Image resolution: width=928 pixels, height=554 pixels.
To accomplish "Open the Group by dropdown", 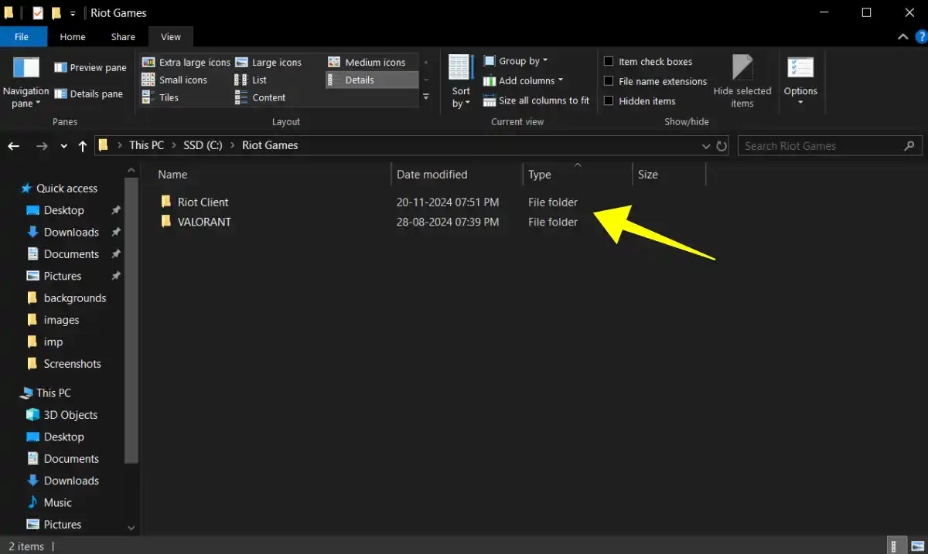I will pos(516,60).
